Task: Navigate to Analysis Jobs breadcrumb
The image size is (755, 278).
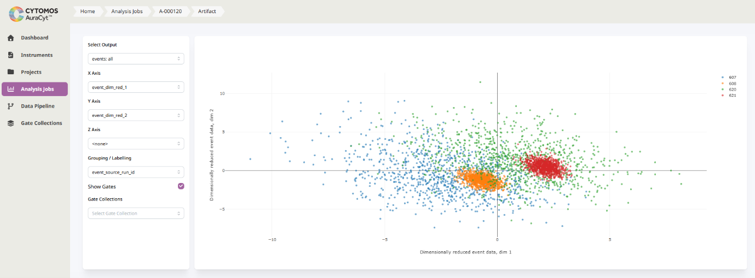Action: (126, 11)
